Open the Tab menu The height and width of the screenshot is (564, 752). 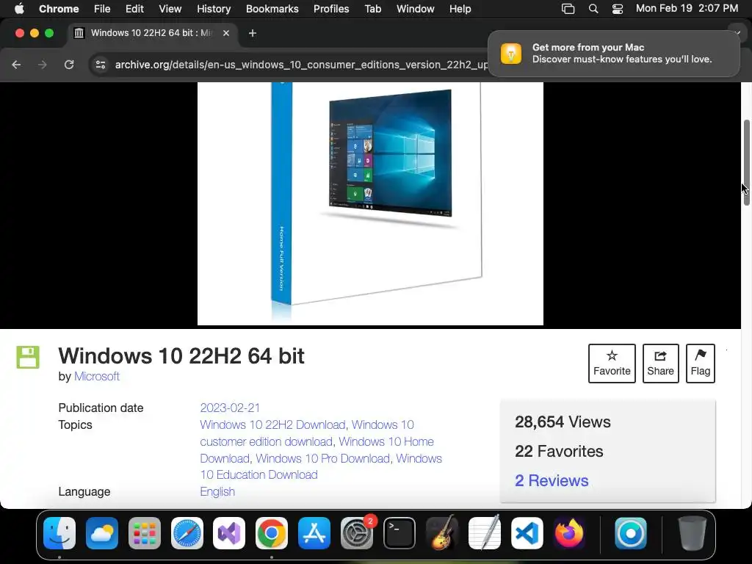372,9
